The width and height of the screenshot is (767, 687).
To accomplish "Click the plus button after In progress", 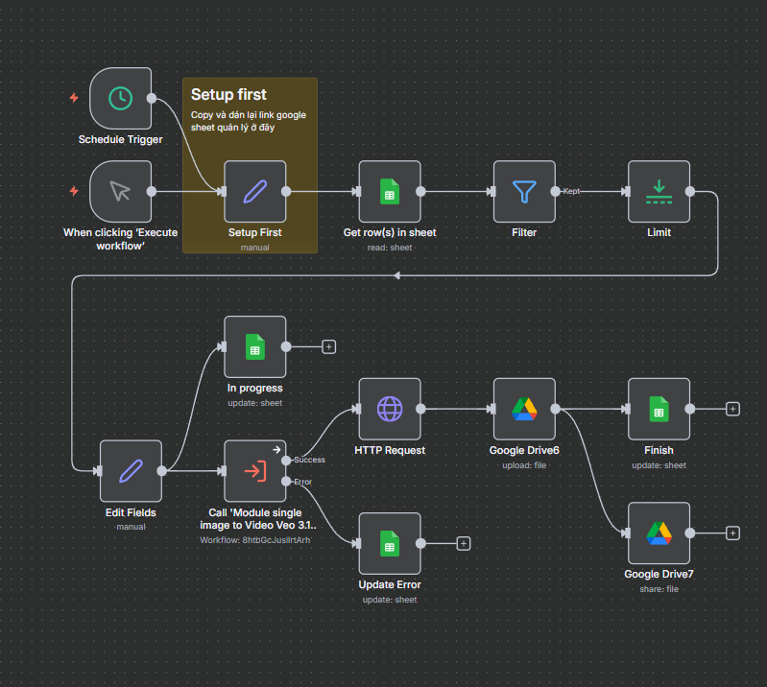I will pyautogui.click(x=328, y=346).
